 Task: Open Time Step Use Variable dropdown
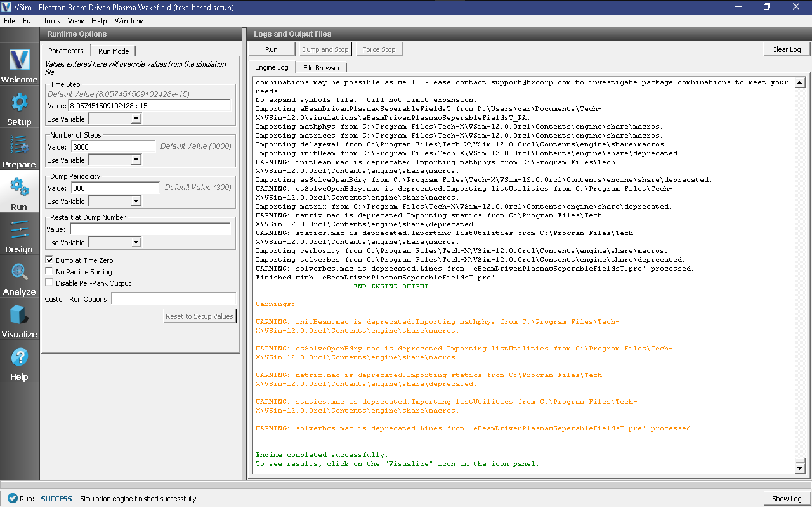[115, 119]
